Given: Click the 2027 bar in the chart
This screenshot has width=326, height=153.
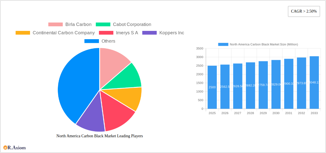Looking at the screenshot, I should tap(238, 86).
